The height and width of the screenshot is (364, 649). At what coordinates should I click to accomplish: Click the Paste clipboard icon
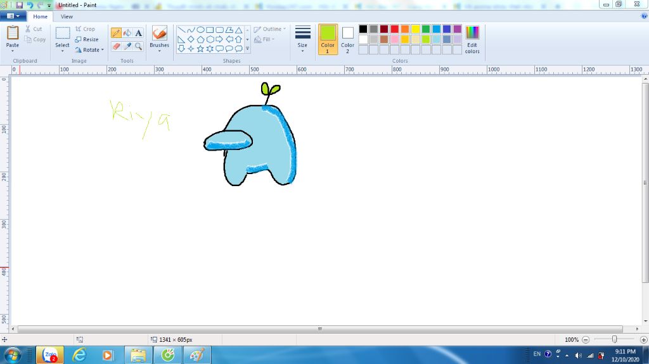pos(13,33)
